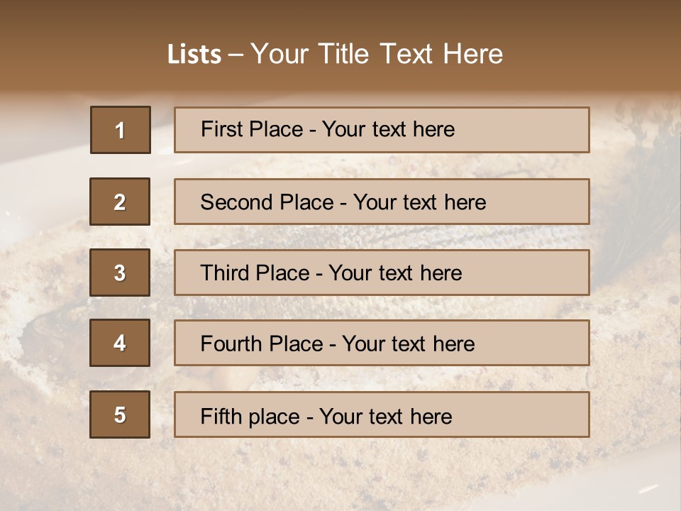Click the number 3 box
This screenshot has width=681, height=511.
[120, 273]
